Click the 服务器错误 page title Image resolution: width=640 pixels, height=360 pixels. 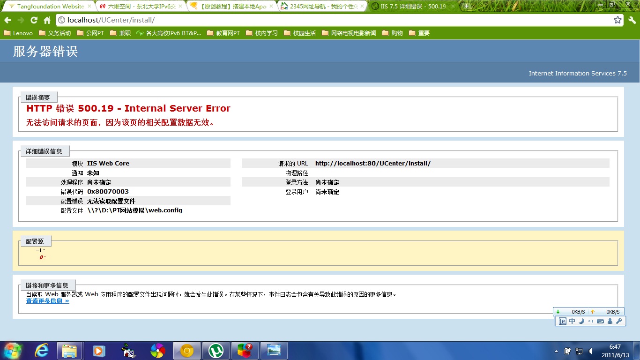[45, 52]
